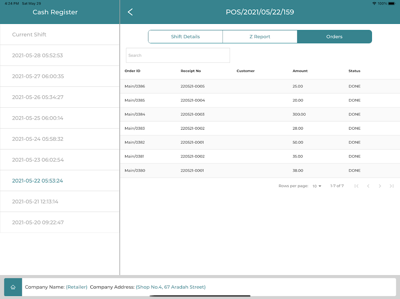Go to the previous orders page
This screenshot has height=299, width=400.
point(368,186)
